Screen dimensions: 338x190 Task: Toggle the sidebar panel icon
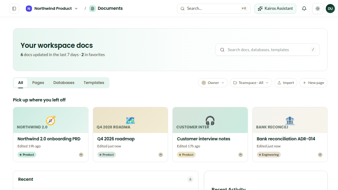click(14, 9)
